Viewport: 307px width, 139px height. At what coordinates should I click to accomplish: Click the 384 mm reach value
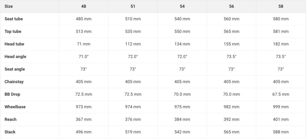click(x=182, y=119)
